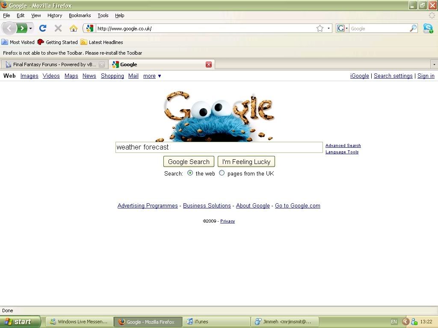
Task: Close the Google tab
Action: click(209, 64)
